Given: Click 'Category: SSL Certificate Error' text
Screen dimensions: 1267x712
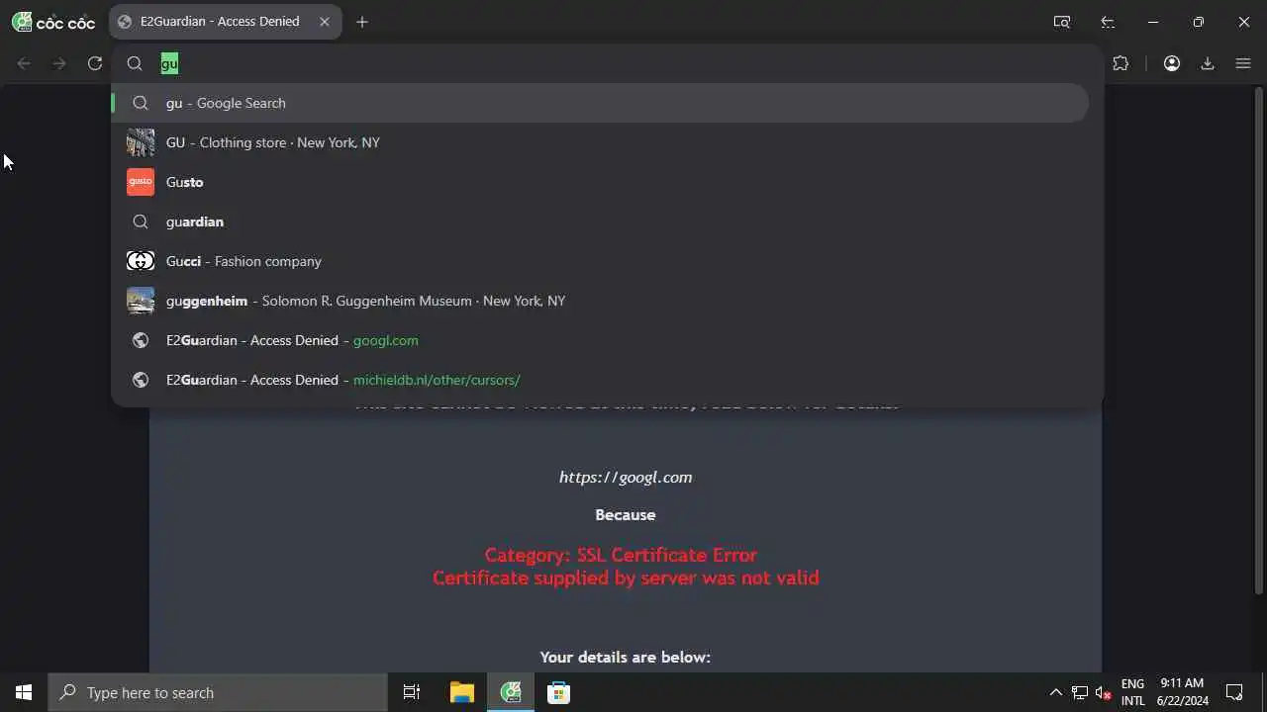Looking at the screenshot, I should pyautogui.click(x=621, y=555).
